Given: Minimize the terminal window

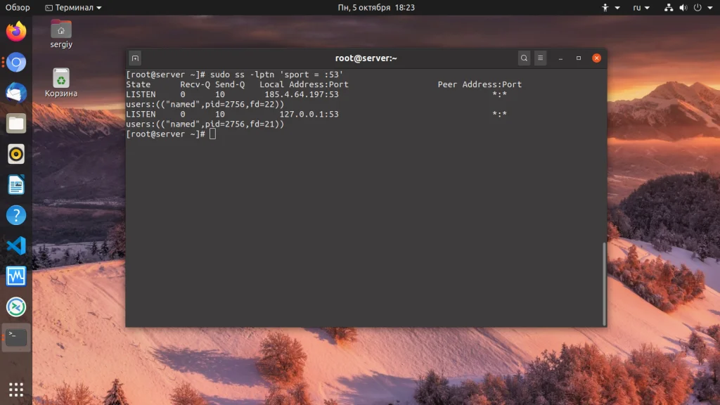Looking at the screenshot, I should 560,58.
